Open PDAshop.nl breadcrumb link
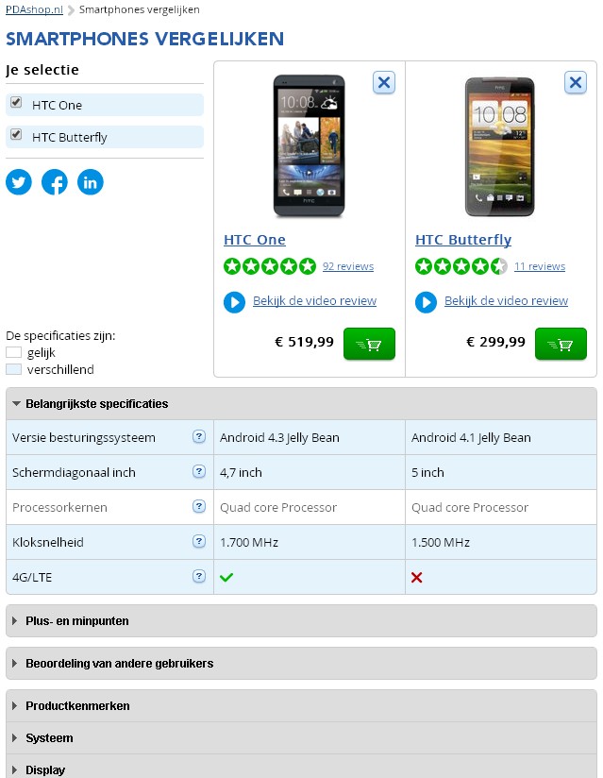Image resolution: width=603 pixels, height=778 pixels. 34,9
